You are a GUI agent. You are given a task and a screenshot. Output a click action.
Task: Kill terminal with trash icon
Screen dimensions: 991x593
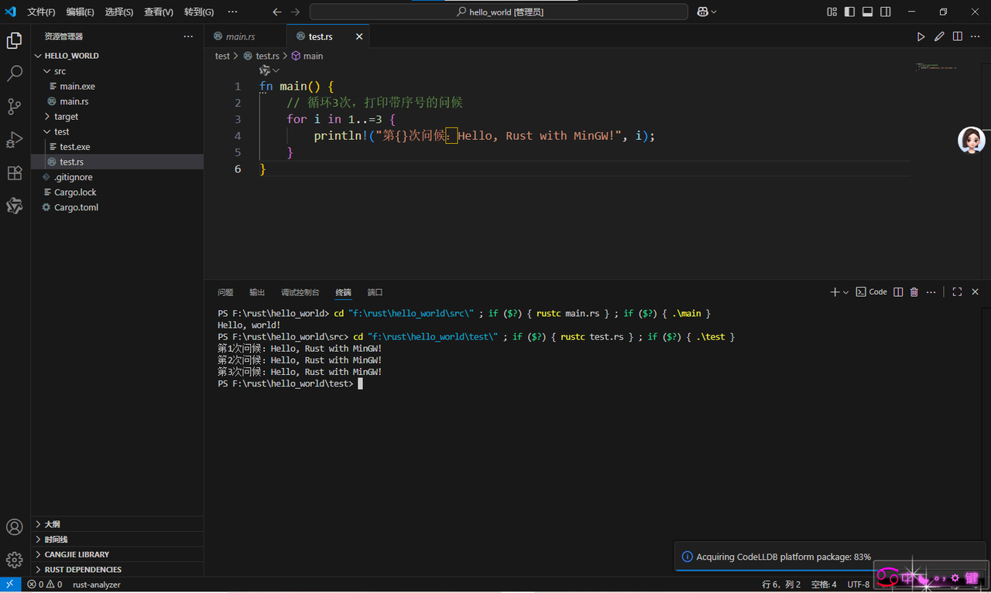914,292
